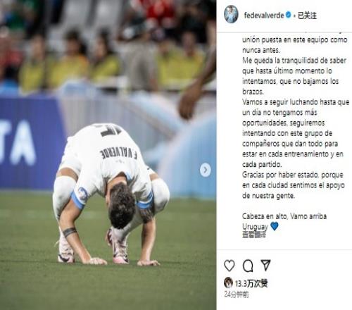This screenshot has width=352, height=310.
Task: Click the Valverde kneeling photo
Action: pyautogui.click(x=108, y=155)
